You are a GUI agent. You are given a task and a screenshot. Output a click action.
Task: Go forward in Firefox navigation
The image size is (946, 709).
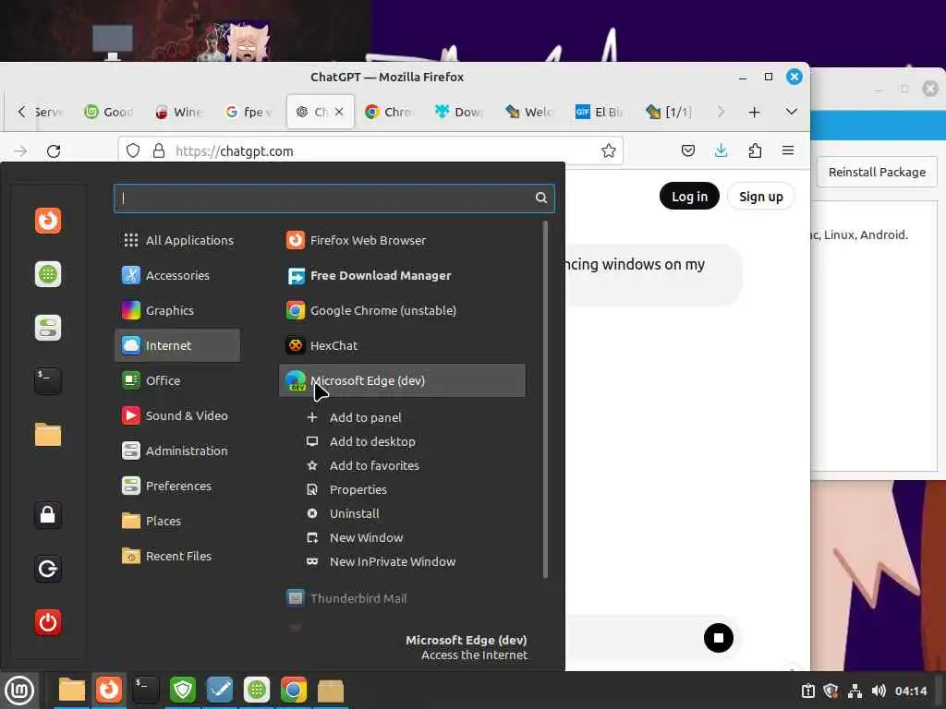tap(20, 150)
